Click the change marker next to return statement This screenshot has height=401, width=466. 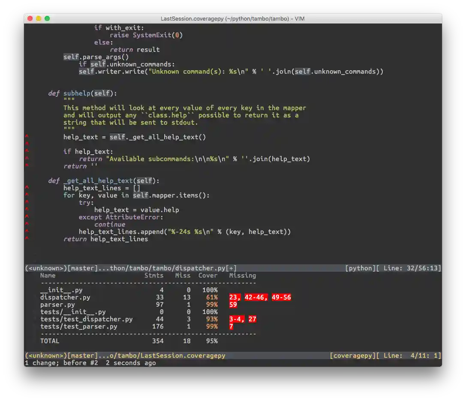click(26, 166)
